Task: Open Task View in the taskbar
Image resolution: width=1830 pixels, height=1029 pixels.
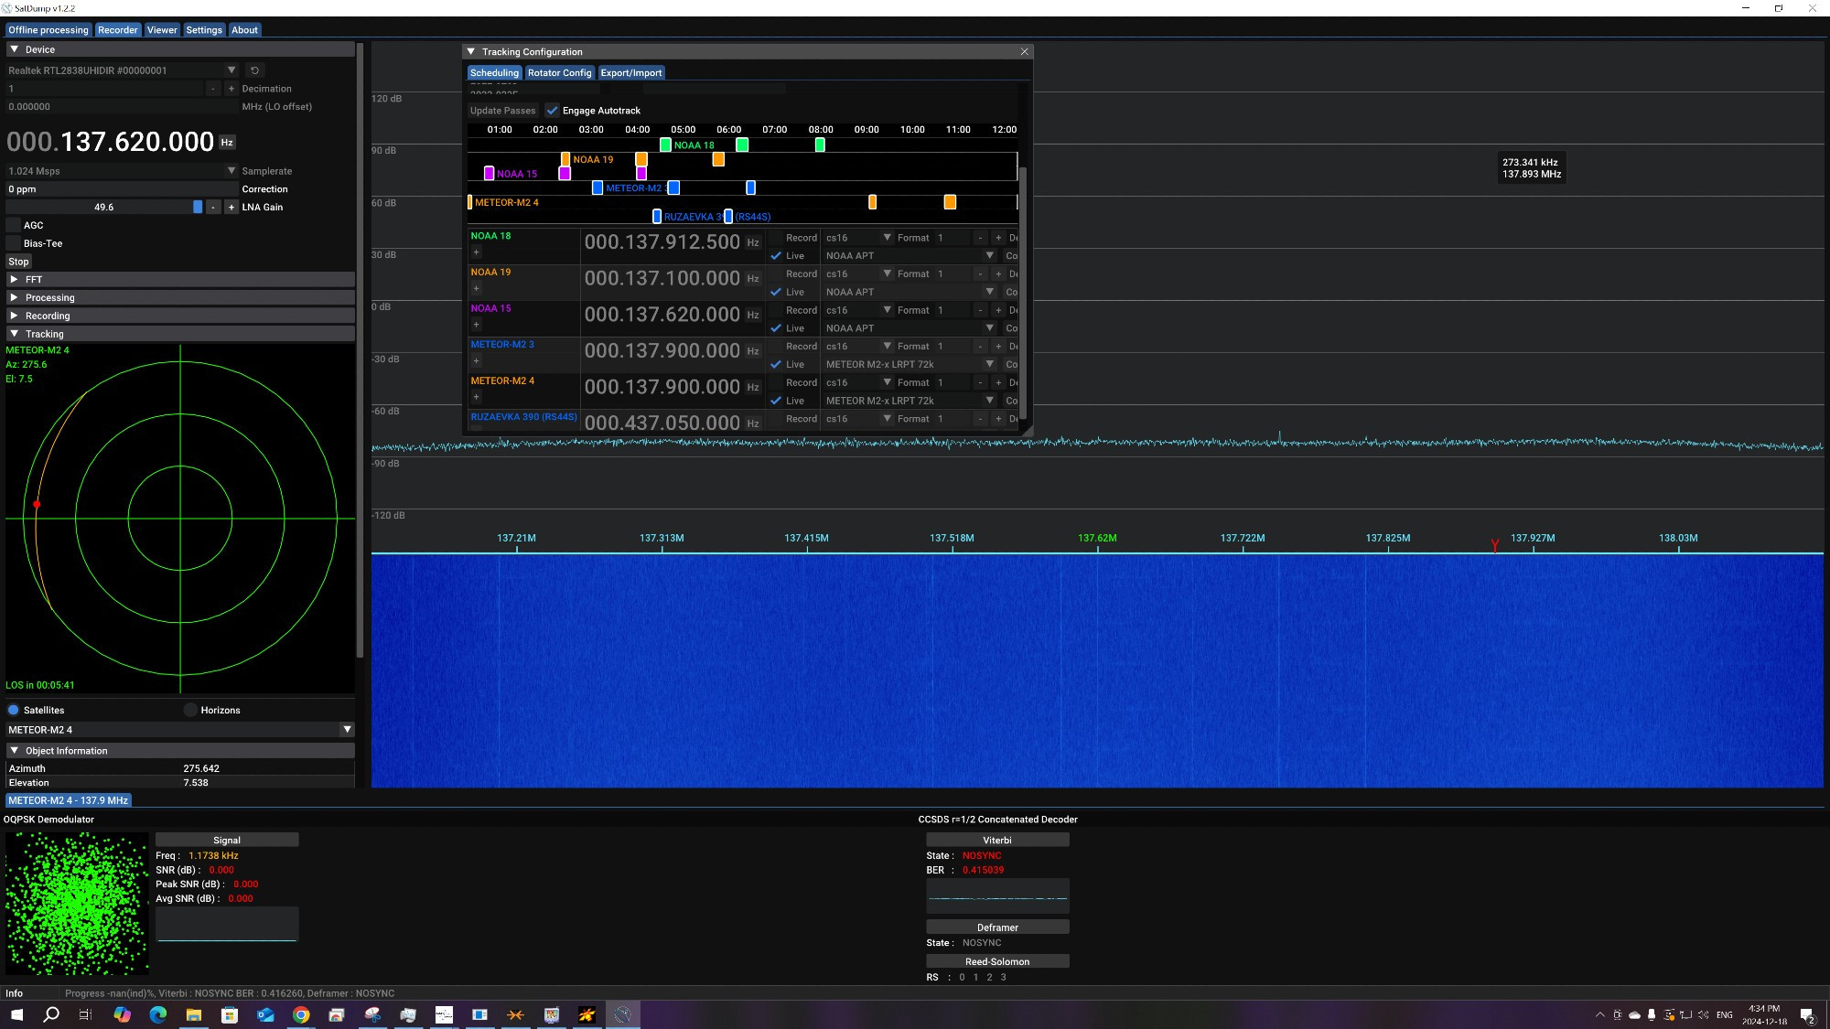Action: [x=86, y=1014]
